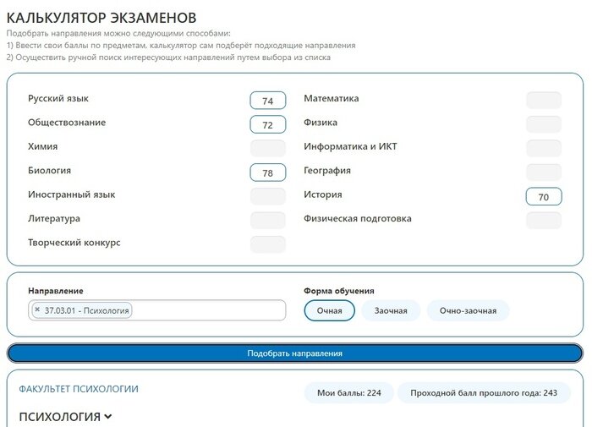Open the ФАКУЛЬТЕТ ПСИХОЛОГИИ link

tap(79, 389)
